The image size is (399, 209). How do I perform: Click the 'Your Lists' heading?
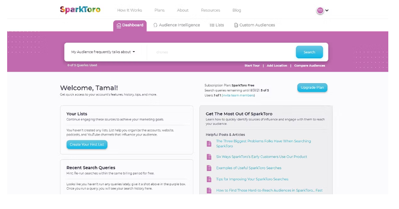(x=77, y=114)
